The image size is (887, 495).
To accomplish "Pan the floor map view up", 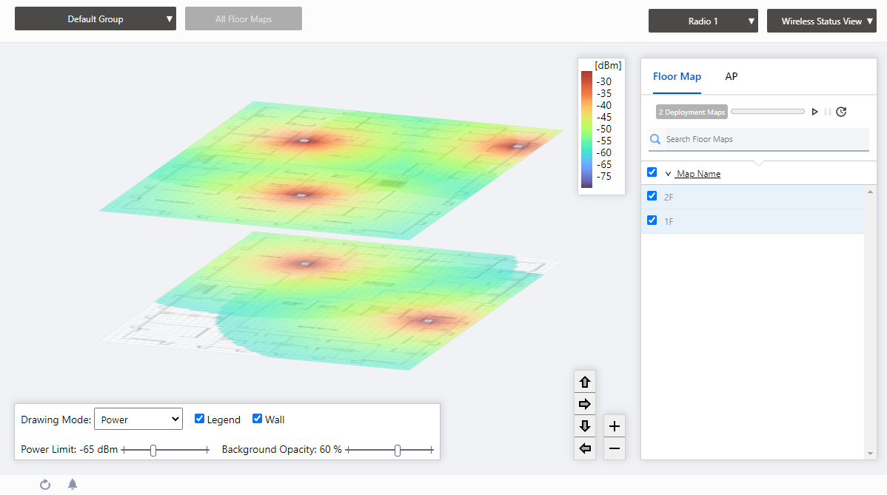I will (585, 383).
